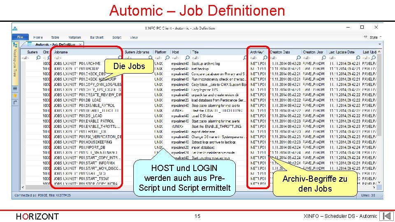The width and height of the screenshot is (395, 222).
Task: Sort by the Creation User column header
Action: tap(314, 52)
